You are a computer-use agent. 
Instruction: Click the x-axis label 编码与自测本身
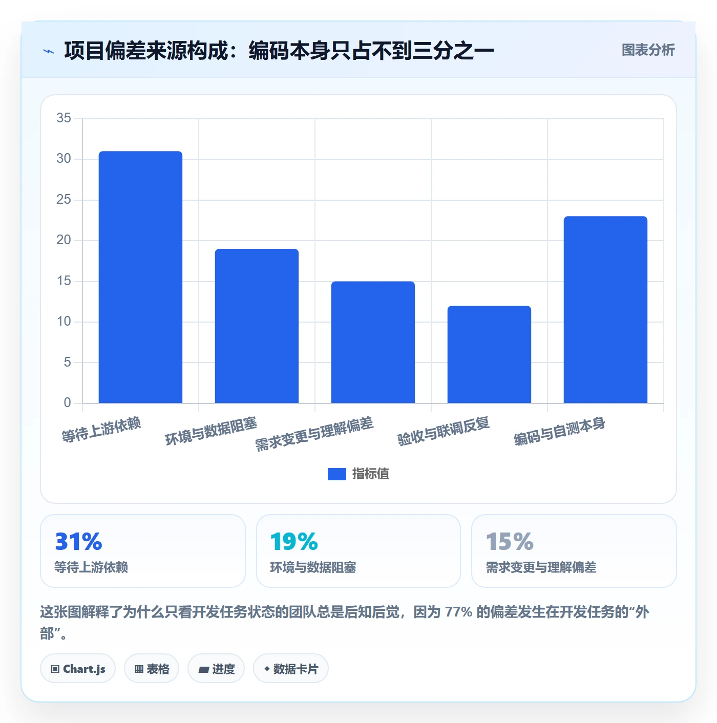tap(560, 432)
